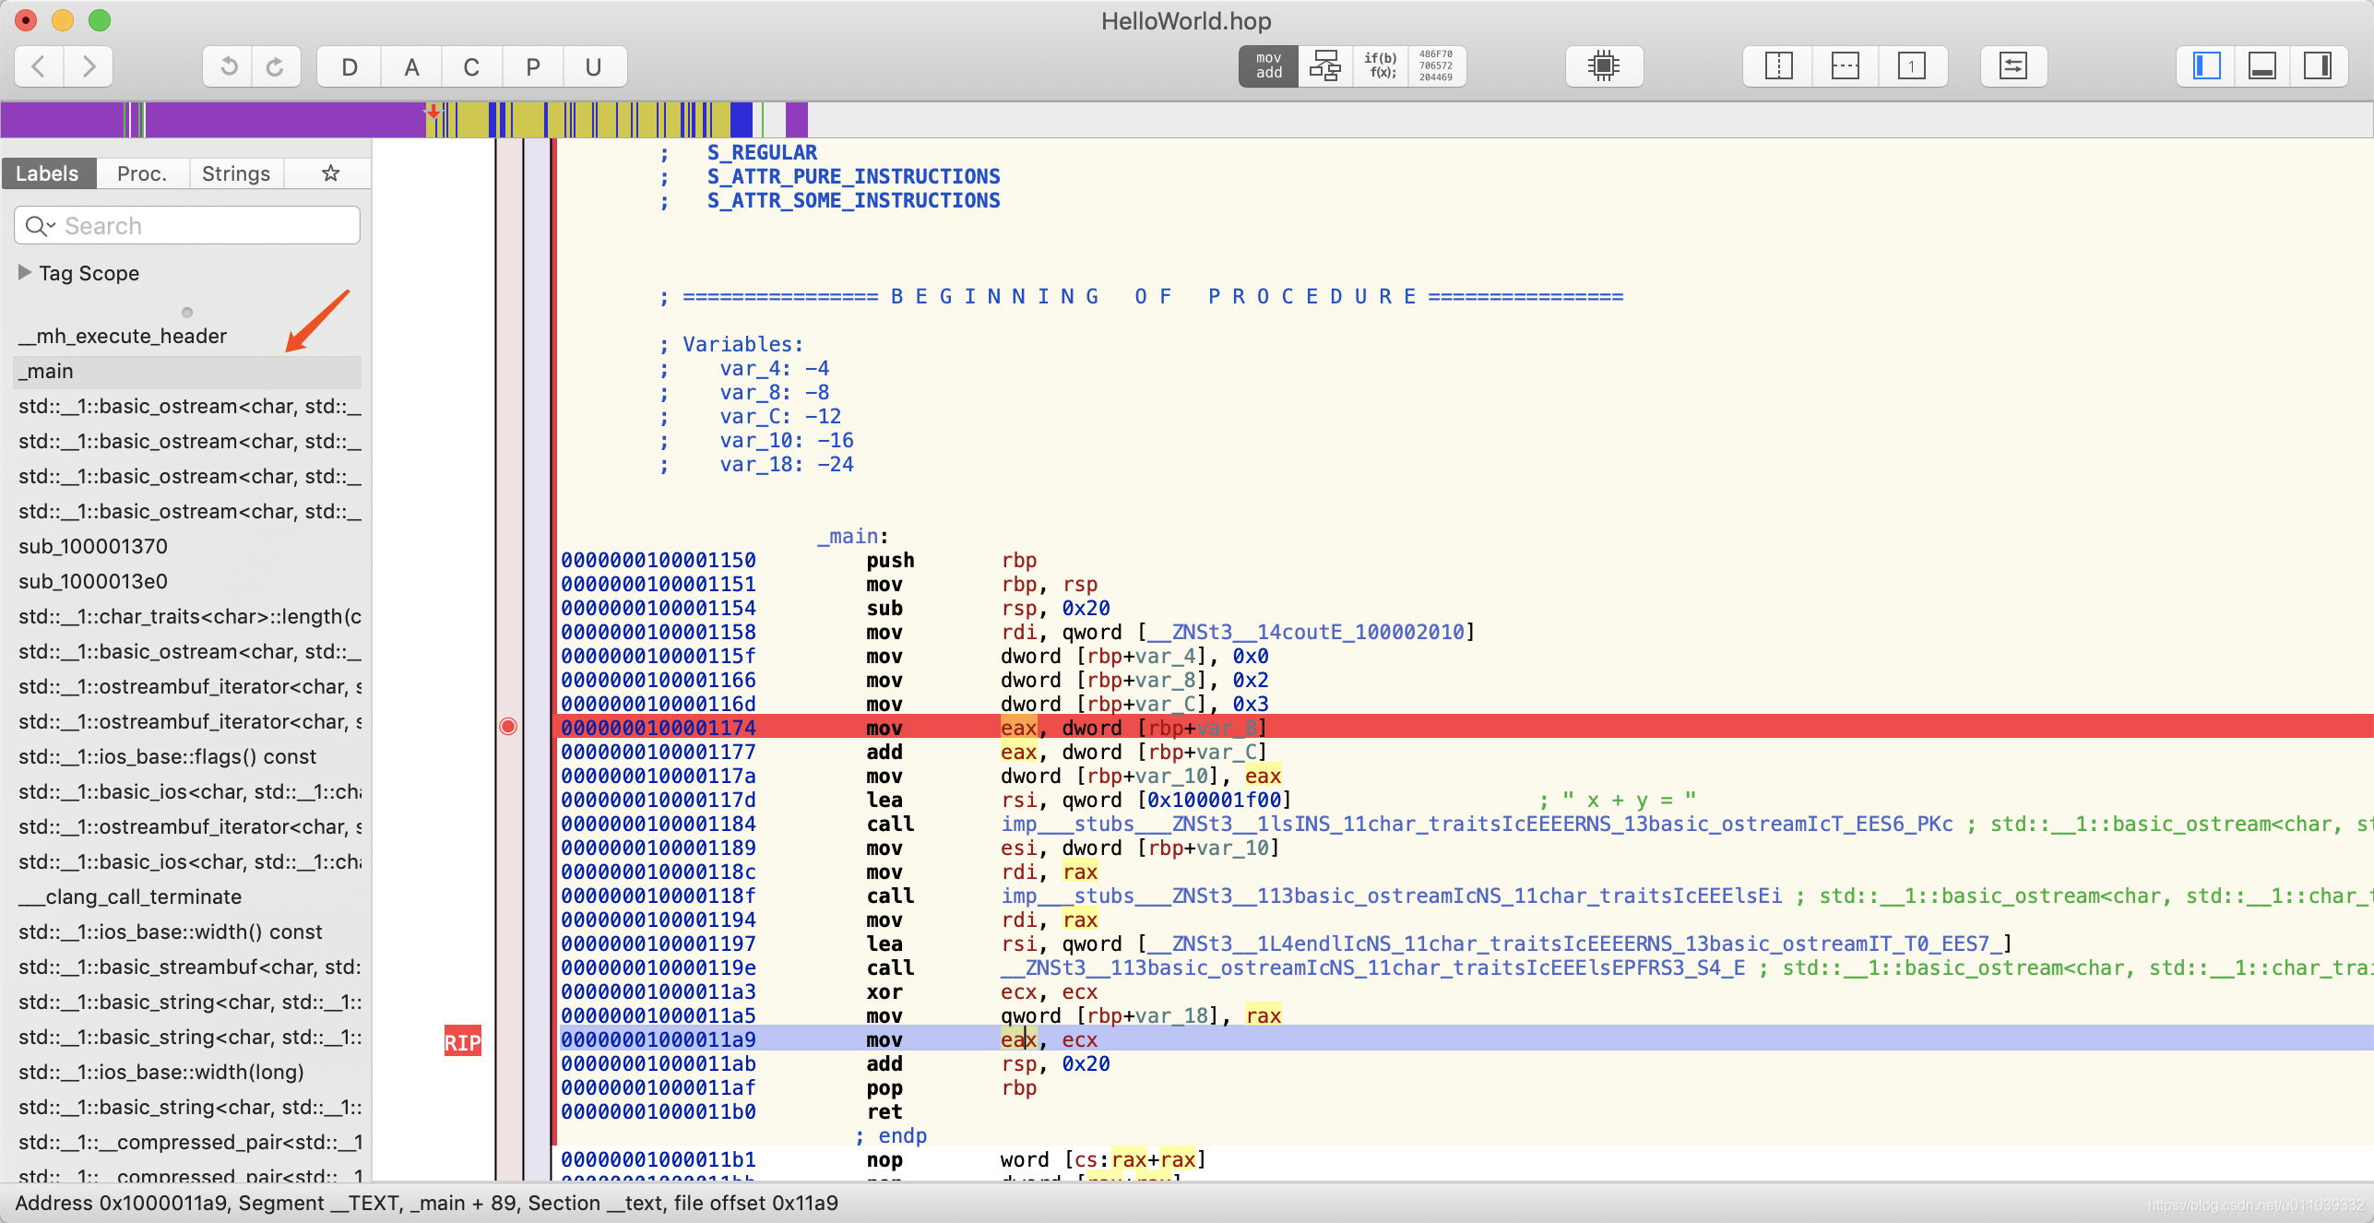
Task: Split the view vertically
Action: tap(1778, 66)
